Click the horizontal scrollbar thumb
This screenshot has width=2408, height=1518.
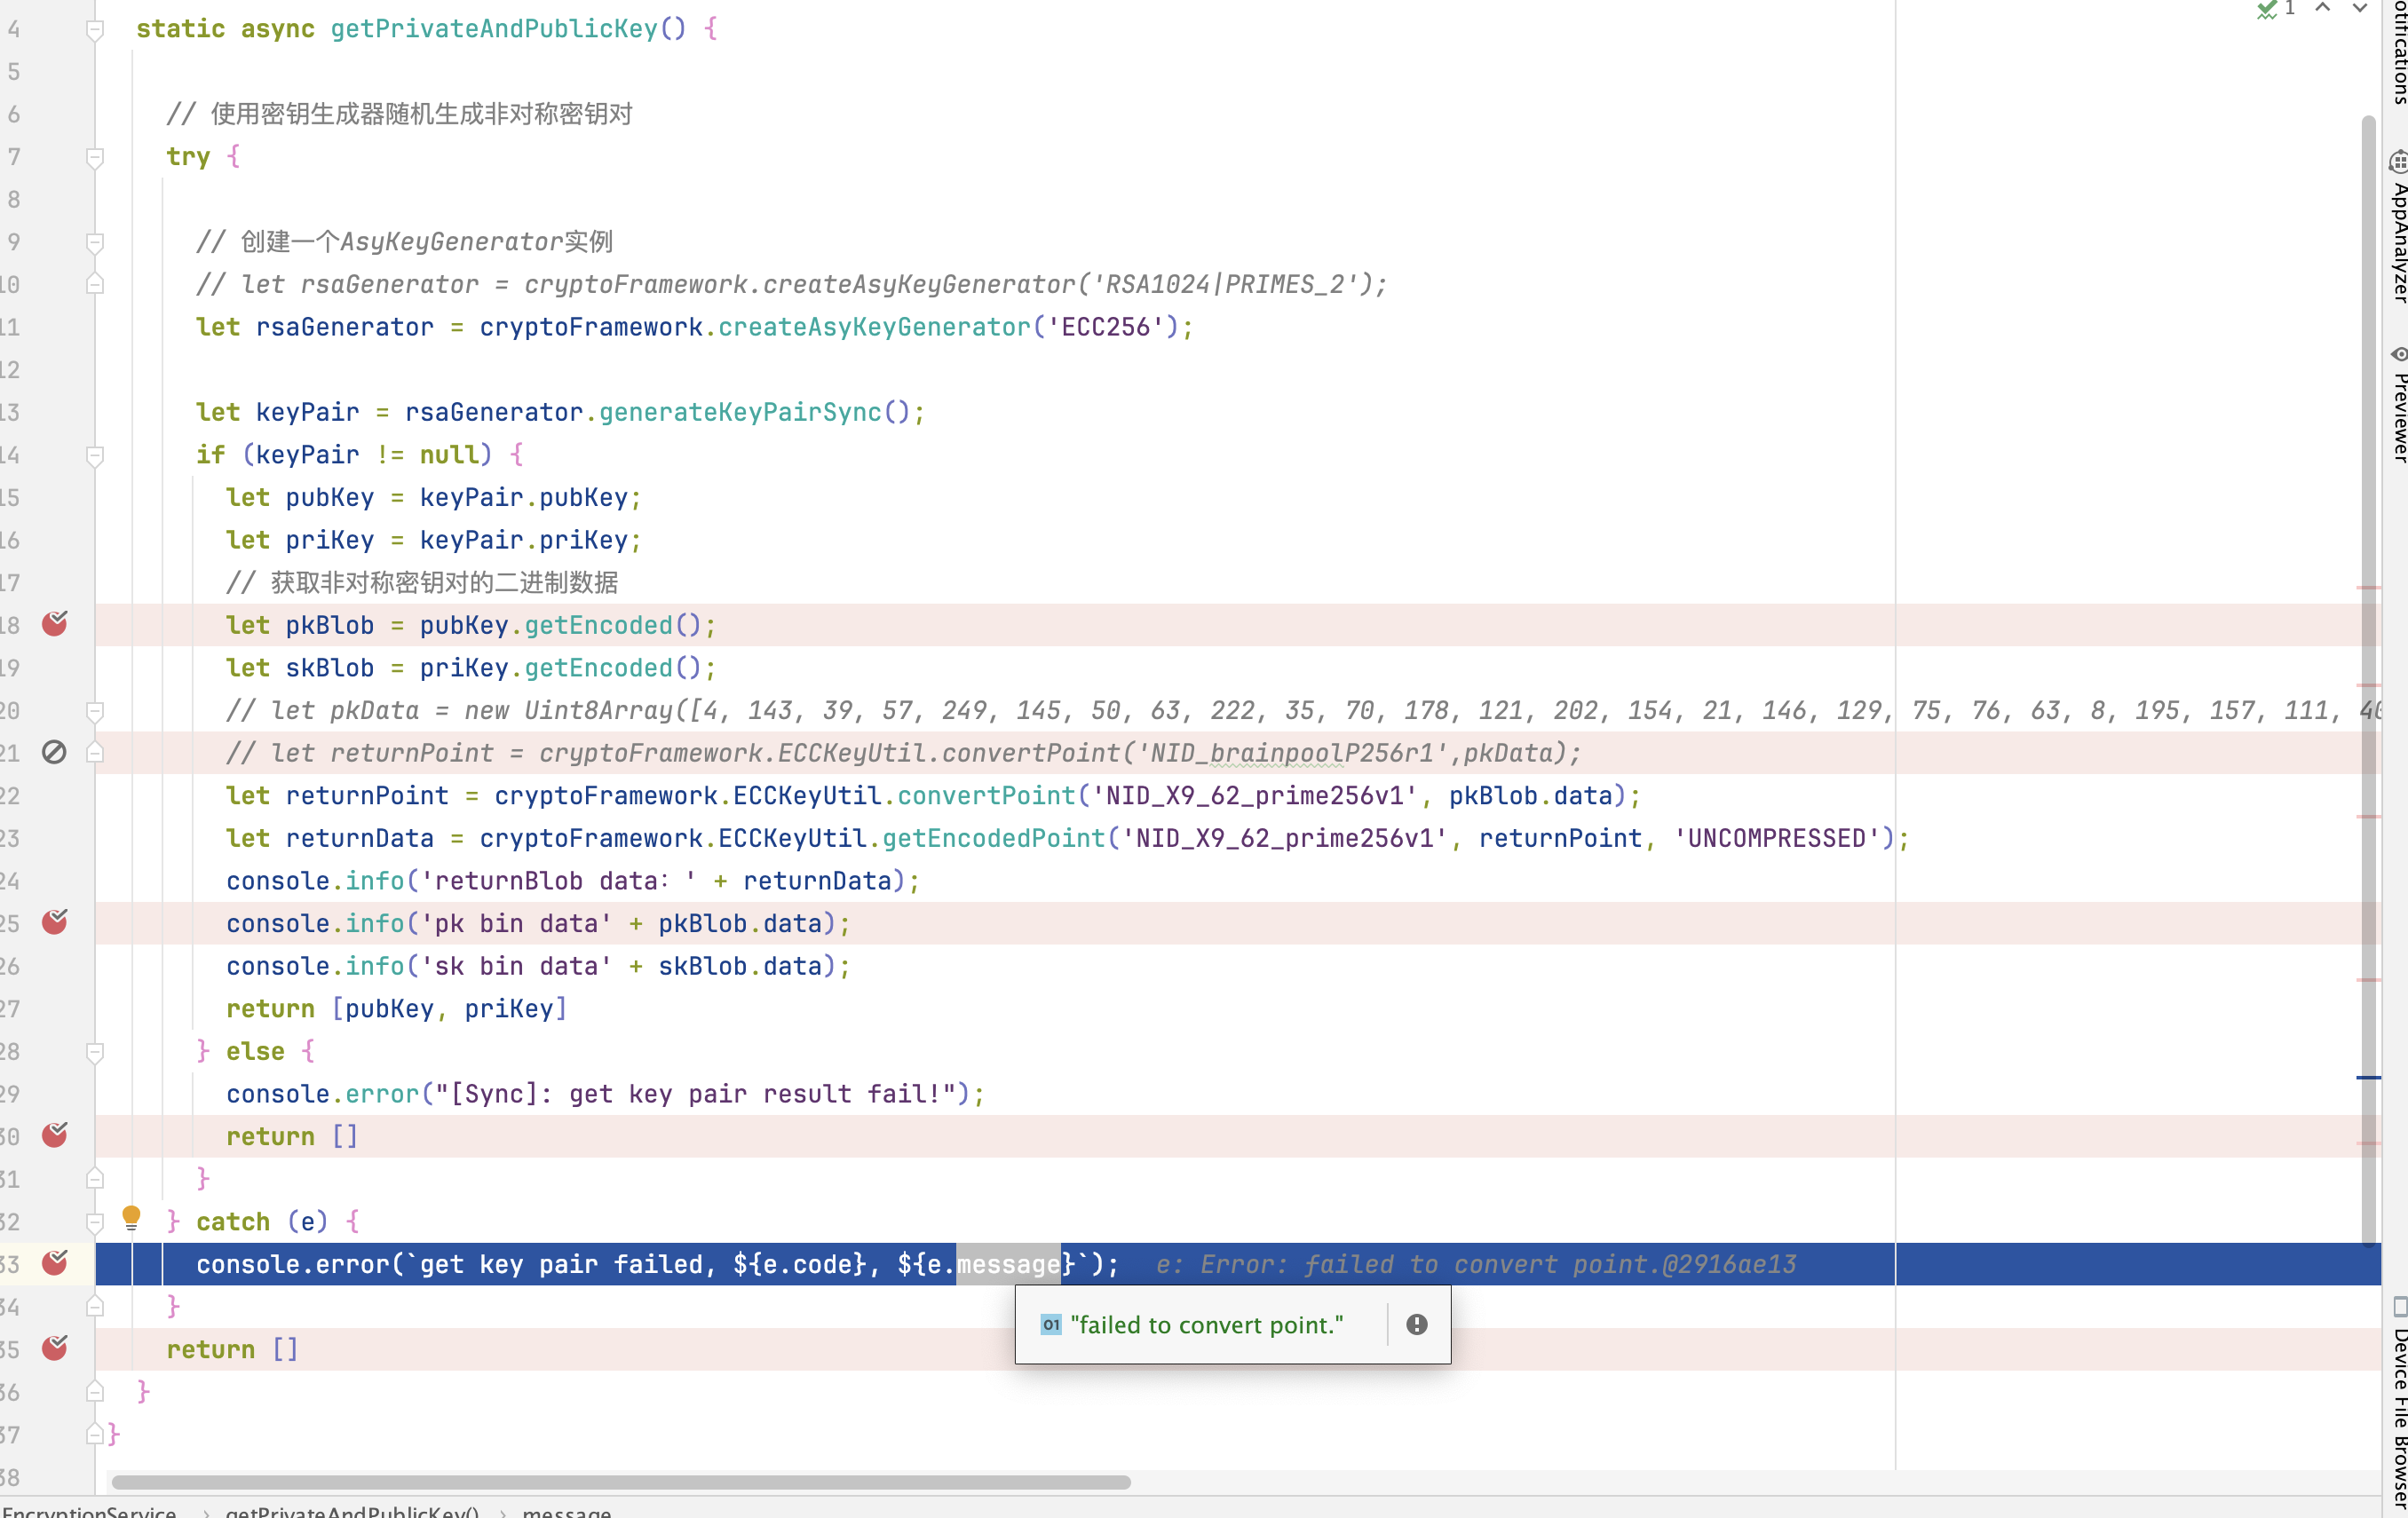click(621, 1482)
